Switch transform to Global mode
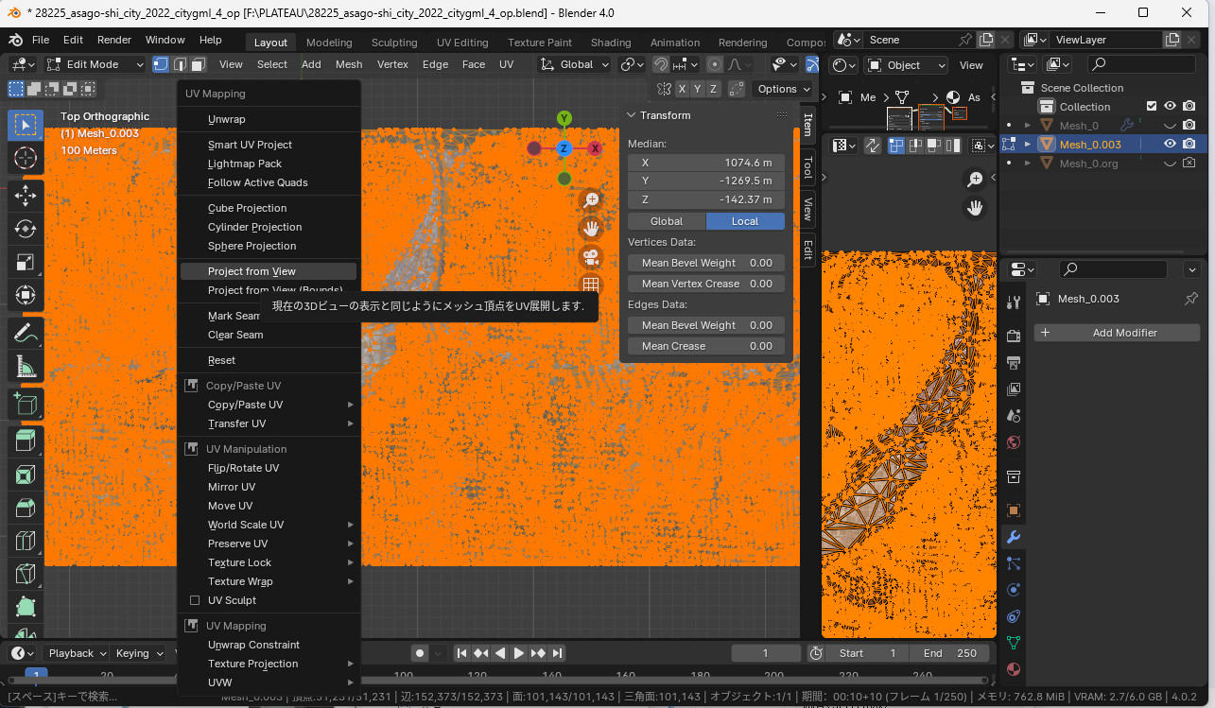 (667, 221)
